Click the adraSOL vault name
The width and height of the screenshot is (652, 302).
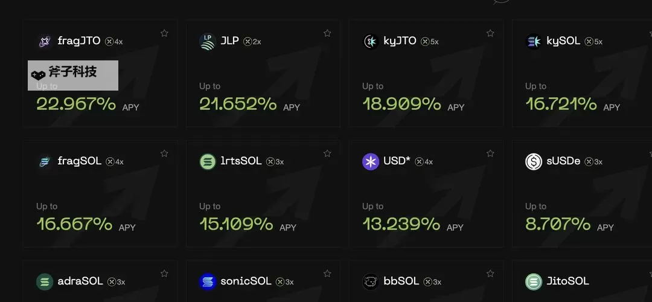coord(80,281)
